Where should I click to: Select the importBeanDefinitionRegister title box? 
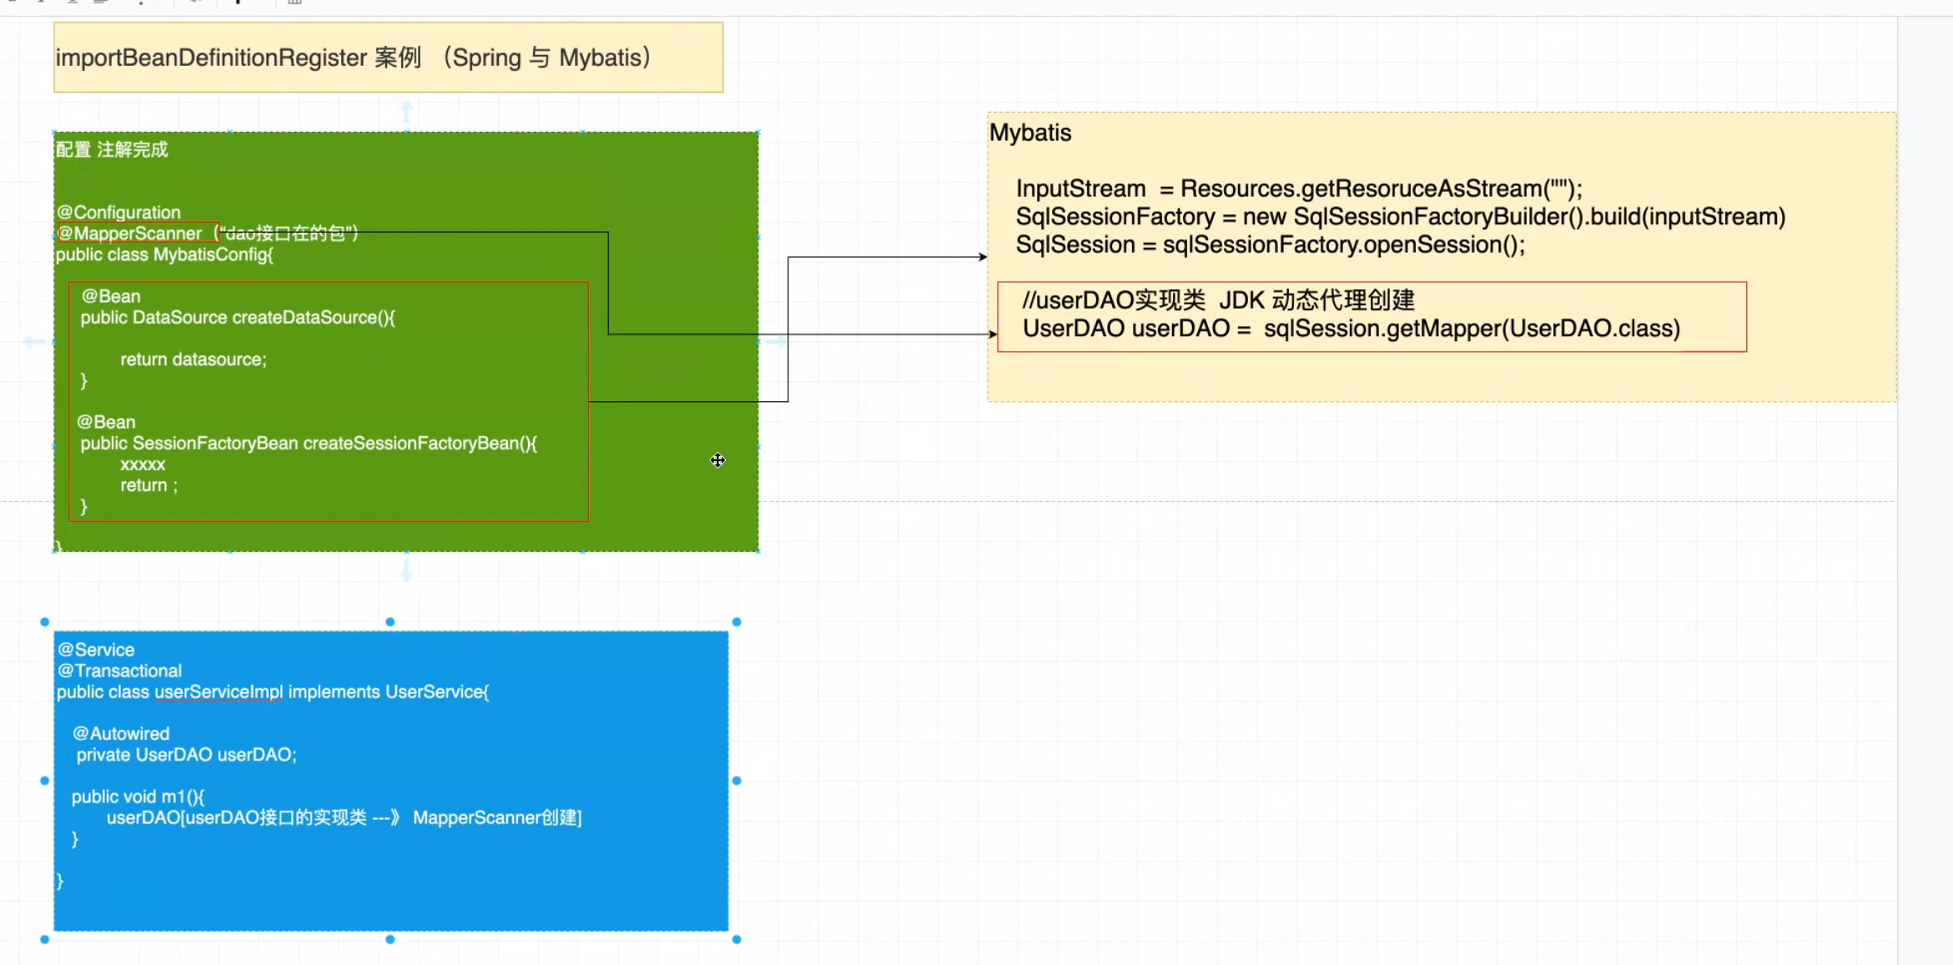(388, 58)
